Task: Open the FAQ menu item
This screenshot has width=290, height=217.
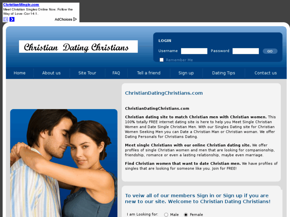Action: [x=116, y=73]
